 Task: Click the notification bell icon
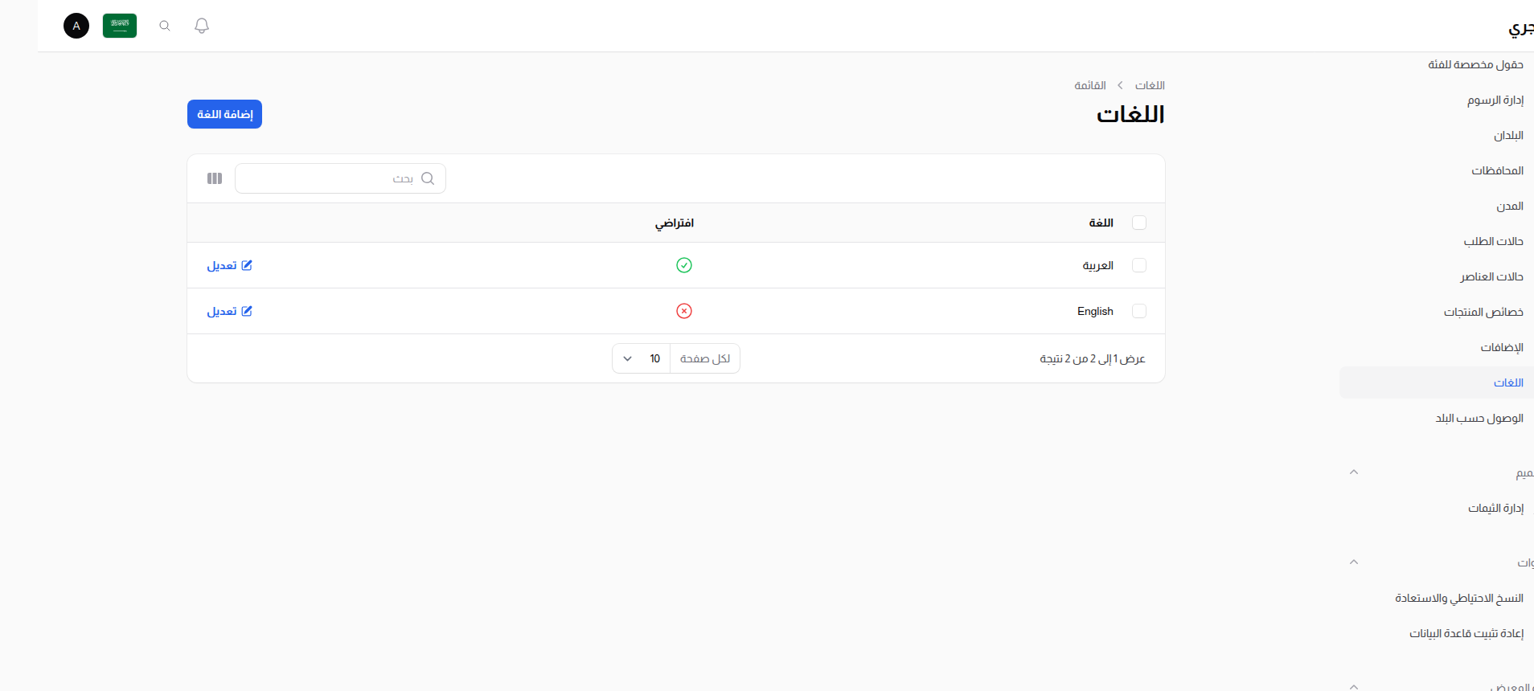[202, 26]
